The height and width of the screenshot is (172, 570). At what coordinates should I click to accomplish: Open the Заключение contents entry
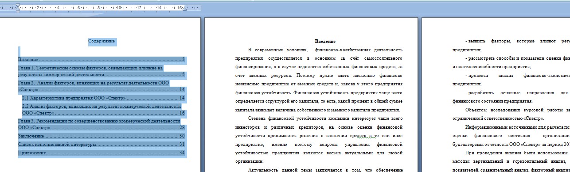click(x=102, y=136)
